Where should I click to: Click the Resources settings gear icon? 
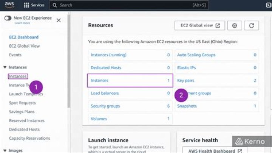point(235,25)
